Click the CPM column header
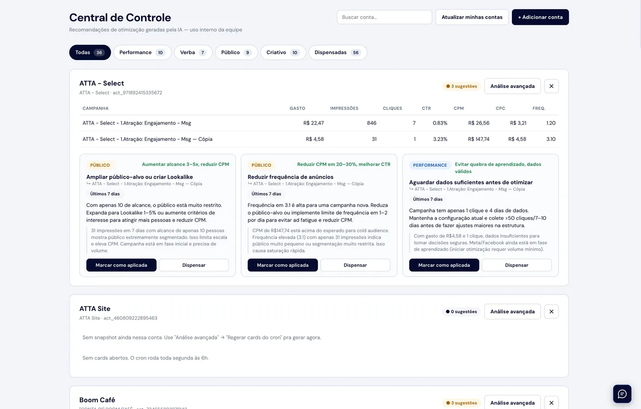641x409 pixels. 459,109
